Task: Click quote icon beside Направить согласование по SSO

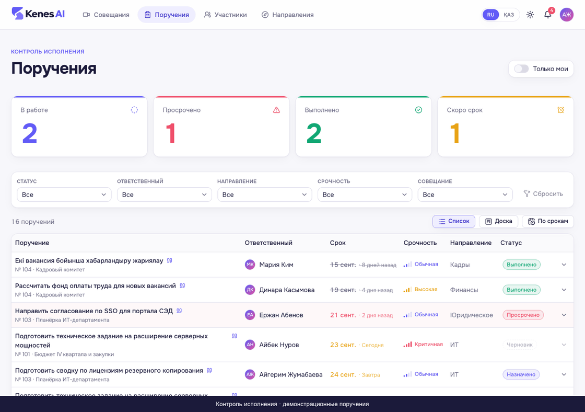Action: pos(179,311)
